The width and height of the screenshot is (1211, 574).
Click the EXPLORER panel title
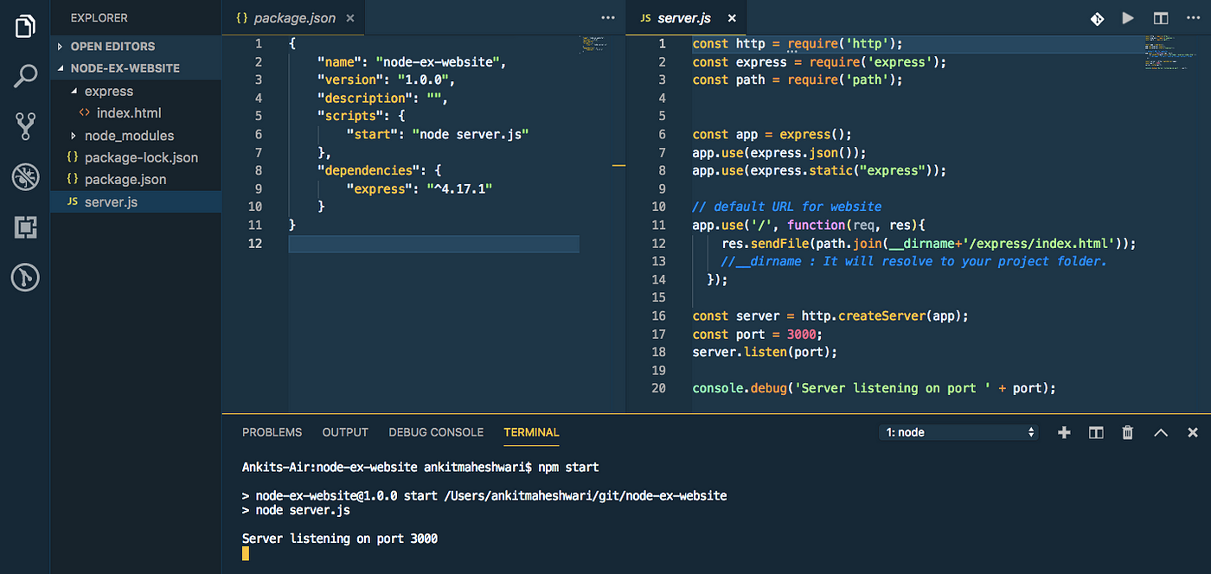[x=99, y=17]
